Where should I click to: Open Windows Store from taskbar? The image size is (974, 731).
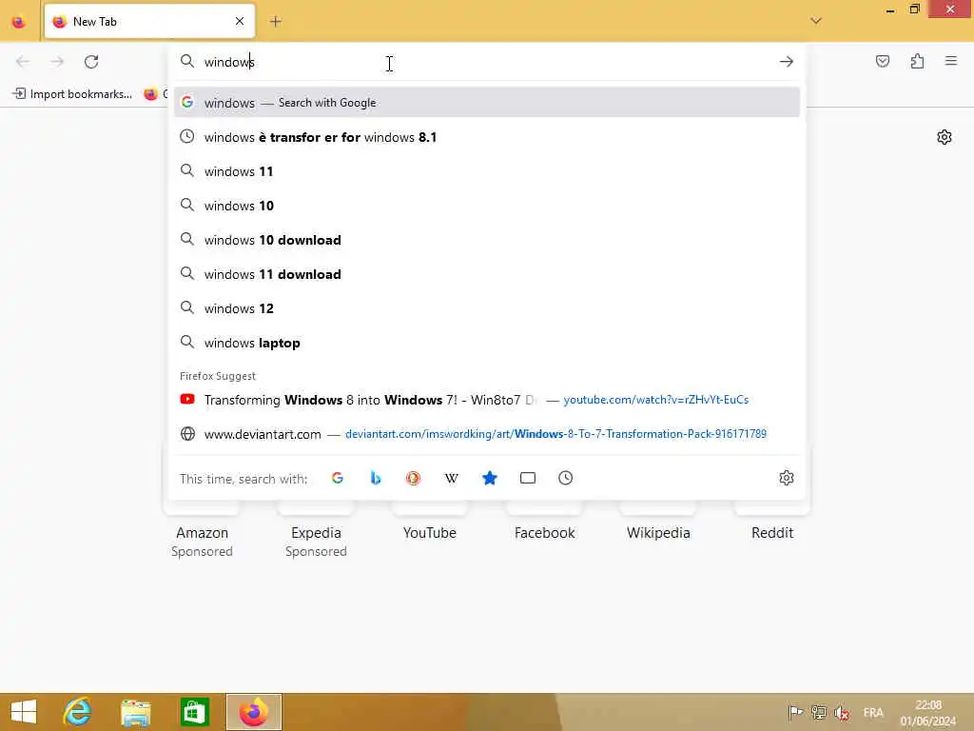(x=194, y=712)
